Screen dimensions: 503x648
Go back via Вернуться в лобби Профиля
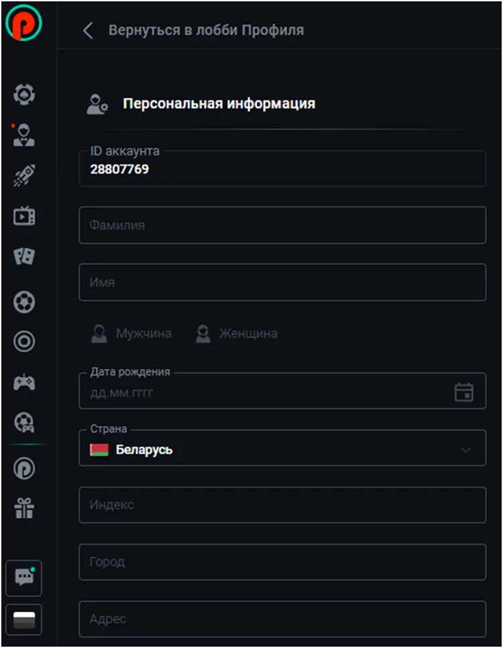194,30
